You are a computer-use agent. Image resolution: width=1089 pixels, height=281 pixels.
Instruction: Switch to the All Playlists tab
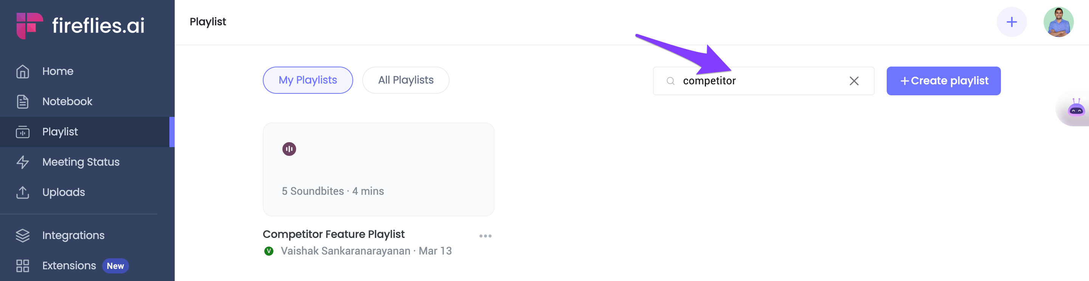[406, 80]
